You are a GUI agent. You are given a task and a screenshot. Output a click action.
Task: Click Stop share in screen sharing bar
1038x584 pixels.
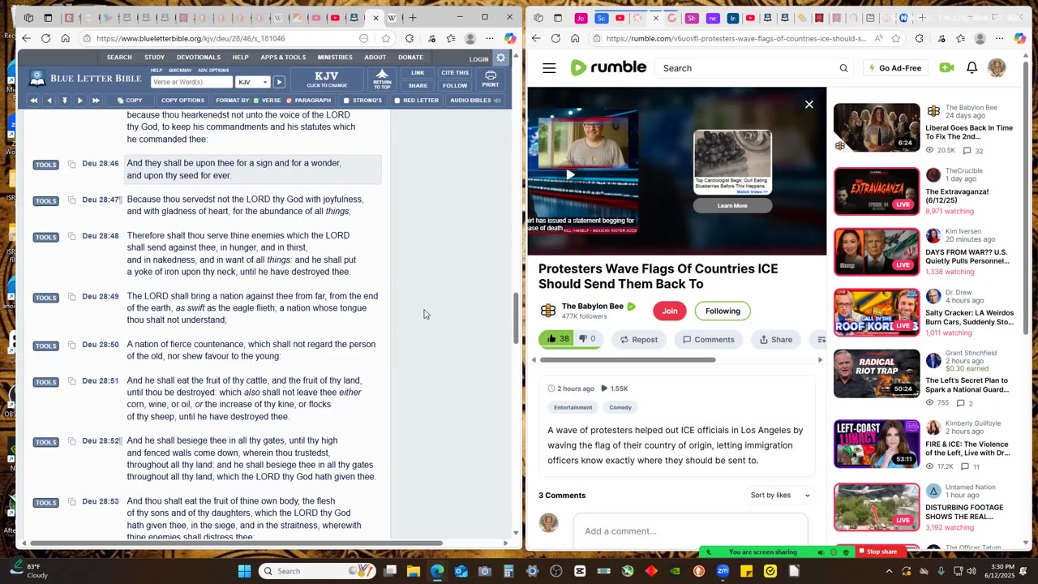pyautogui.click(x=881, y=552)
